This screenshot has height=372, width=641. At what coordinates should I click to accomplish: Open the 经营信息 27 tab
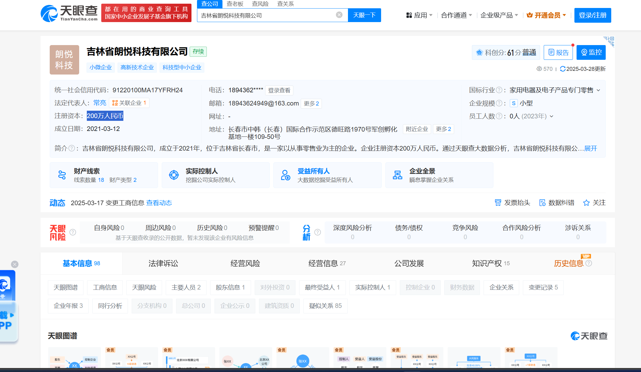tap(327, 263)
